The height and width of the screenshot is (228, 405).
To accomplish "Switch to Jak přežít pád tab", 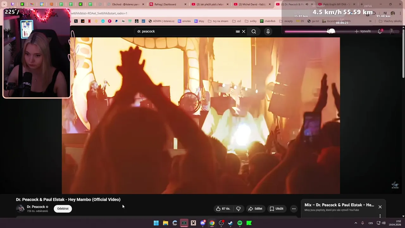I will pos(209,4).
